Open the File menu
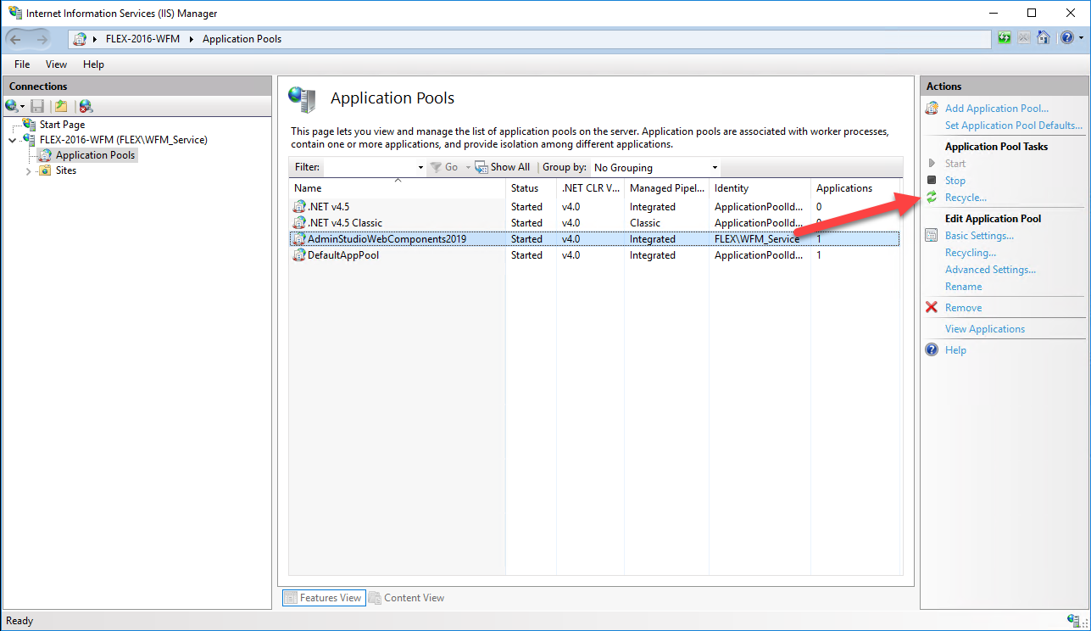This screenshot has width=1091, height=631. pyautogui.click(x=22, y=64)
